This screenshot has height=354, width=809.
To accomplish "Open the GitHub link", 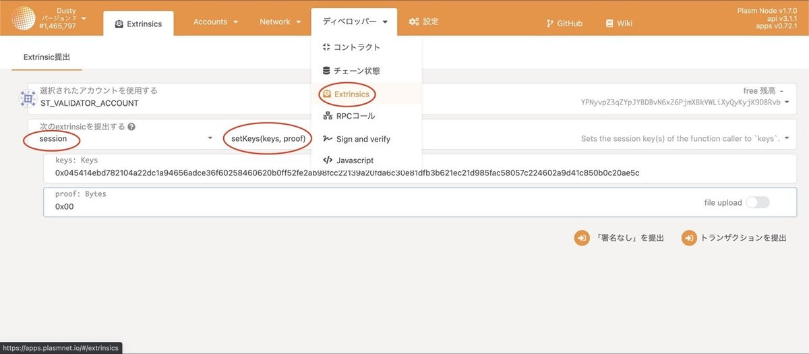I will tap(564, 23).
